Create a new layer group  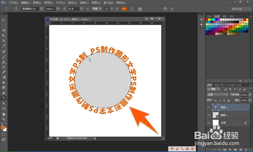235,150
